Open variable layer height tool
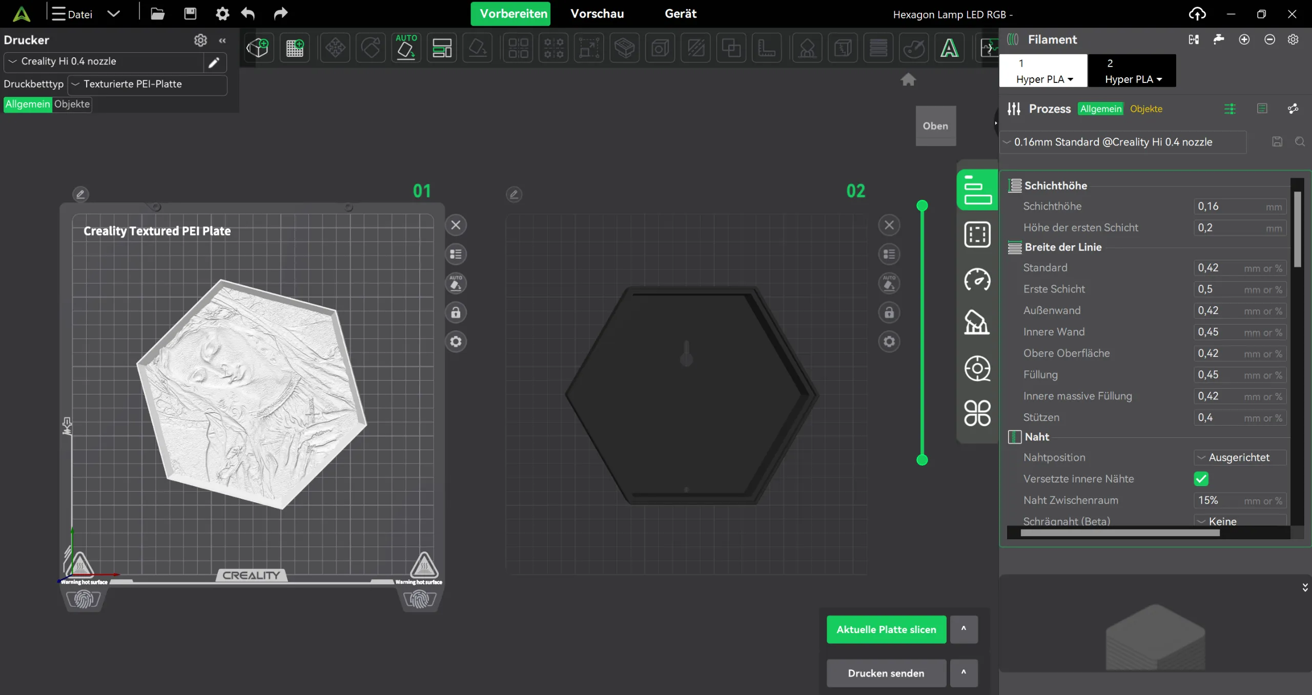 878,48
